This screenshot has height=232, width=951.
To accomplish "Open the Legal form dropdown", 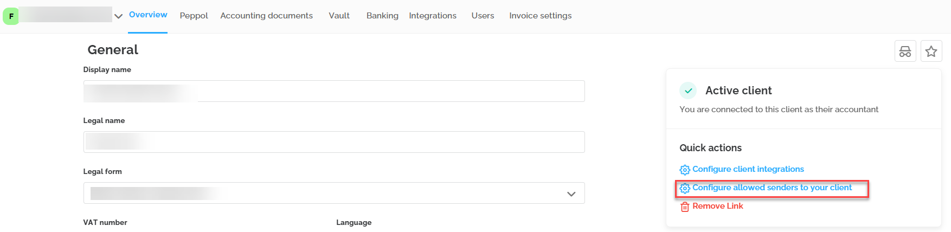I will (333, 194).
